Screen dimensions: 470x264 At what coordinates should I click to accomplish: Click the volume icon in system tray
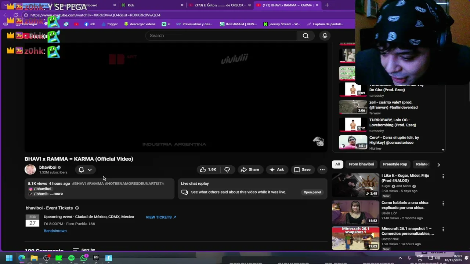click(x=437, y=258)
